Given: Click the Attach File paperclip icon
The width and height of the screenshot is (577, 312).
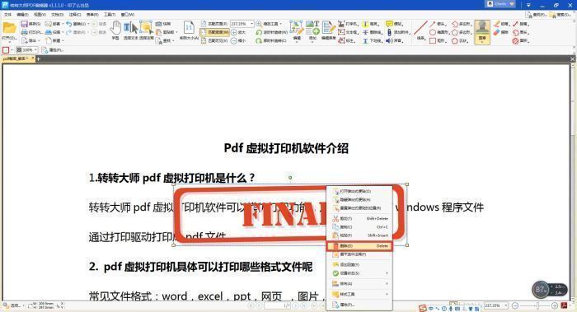Looking at the screenshot, I should click(x=389, y=32).
